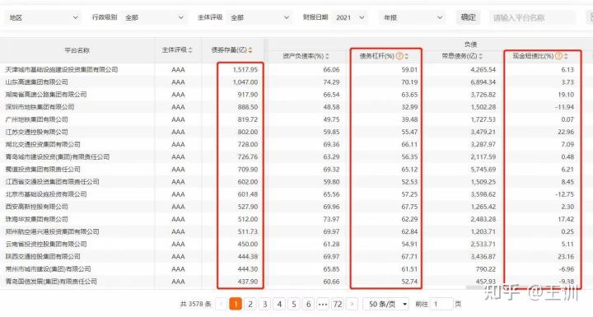
Task: Go to page 5
Action: [294, 304]
